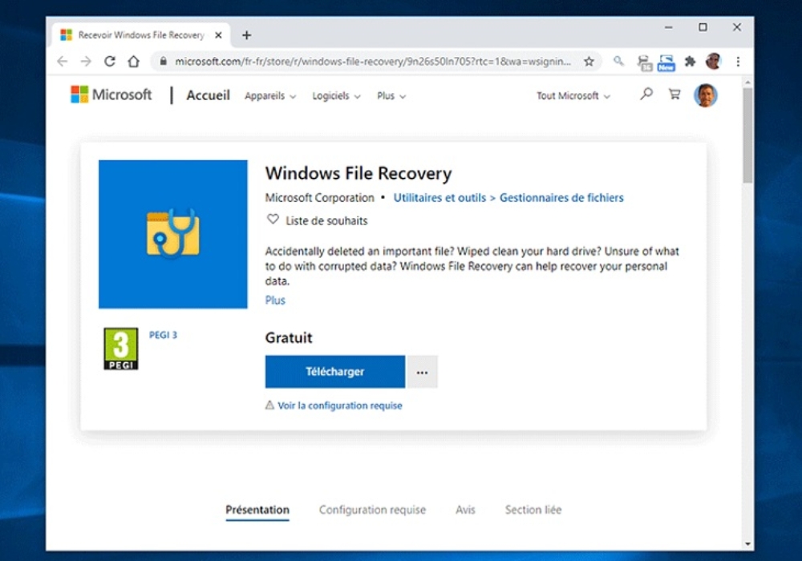Viewport: 802px width, 561px height.
Task: Click the extension icon with New badge
Action: pos(666,63)
